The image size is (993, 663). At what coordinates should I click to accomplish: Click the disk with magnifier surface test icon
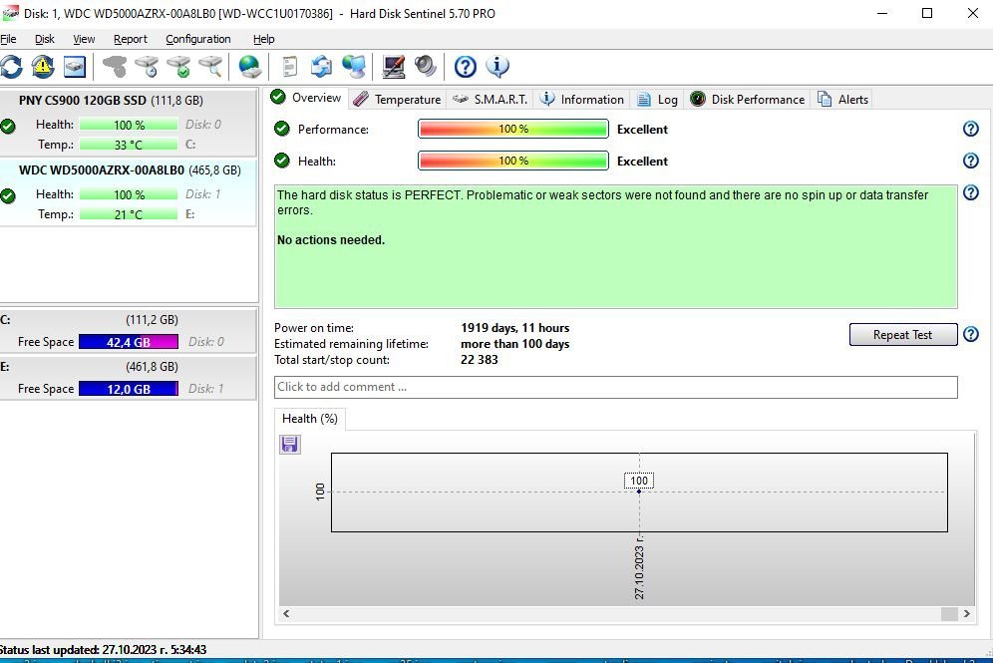point(210,67)
